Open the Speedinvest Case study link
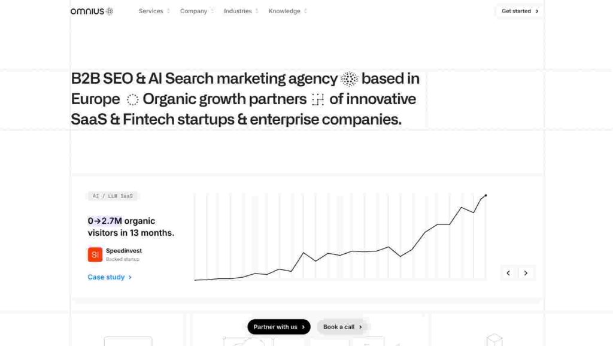613x346 pixels. 107,277
